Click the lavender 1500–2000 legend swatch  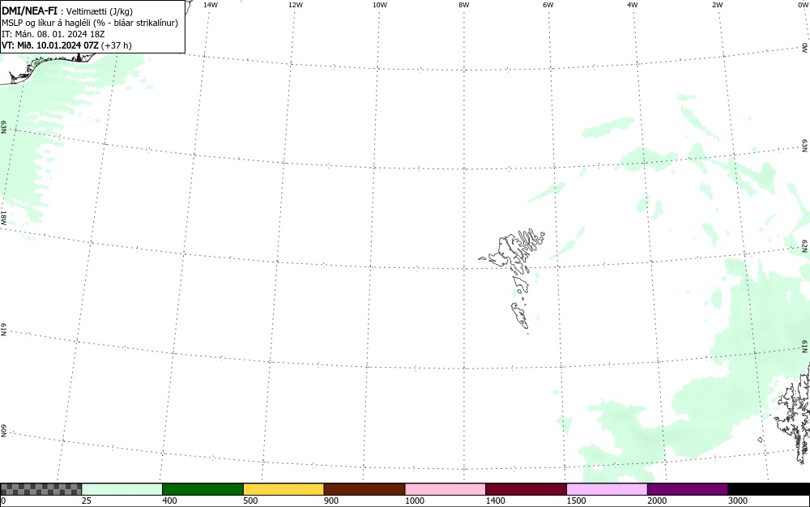tap(607, 489)
